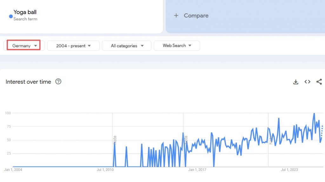Change the Web Search type dropdown
The width and height of the screenshot is (325, 182).
[x=177, y=46]
